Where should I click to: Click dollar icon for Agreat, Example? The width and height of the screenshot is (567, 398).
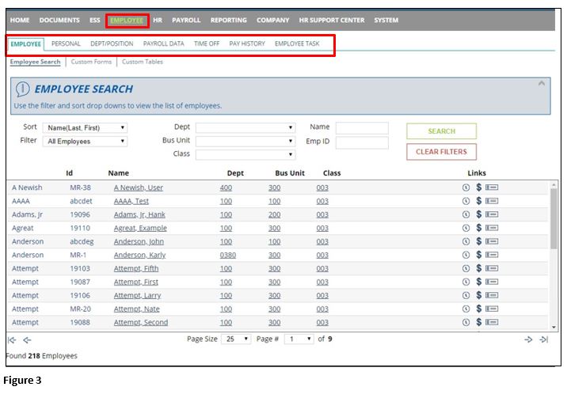point(479,228)
